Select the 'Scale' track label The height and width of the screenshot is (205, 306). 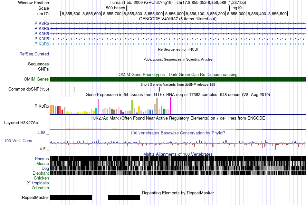(43, 8)
